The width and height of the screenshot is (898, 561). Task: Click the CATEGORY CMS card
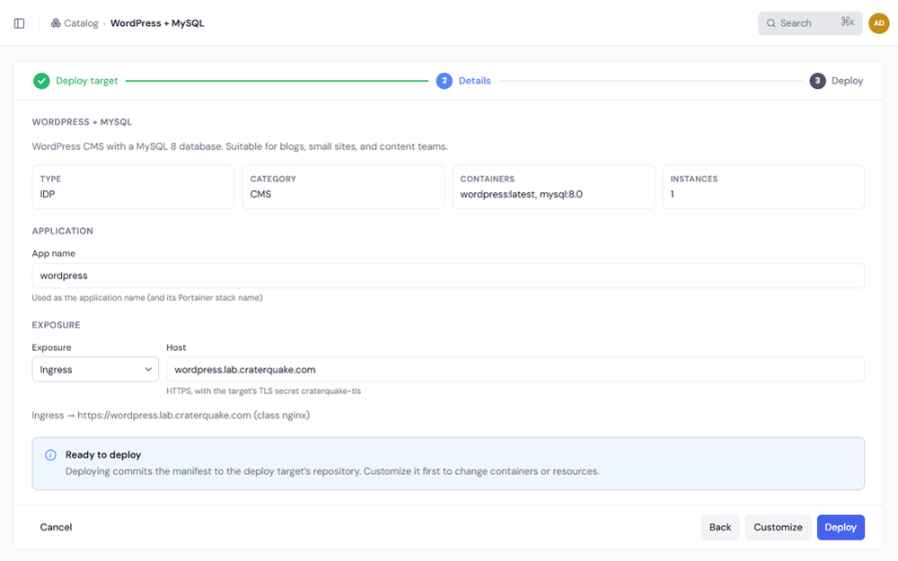[x=343, y=187]
